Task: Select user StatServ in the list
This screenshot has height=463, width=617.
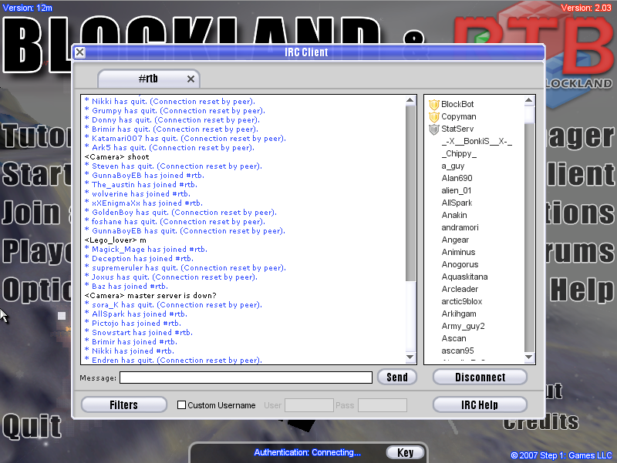Action: pos(457,129)
